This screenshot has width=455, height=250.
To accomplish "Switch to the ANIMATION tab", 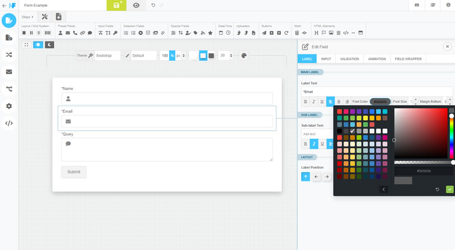I will pos(377,59).
